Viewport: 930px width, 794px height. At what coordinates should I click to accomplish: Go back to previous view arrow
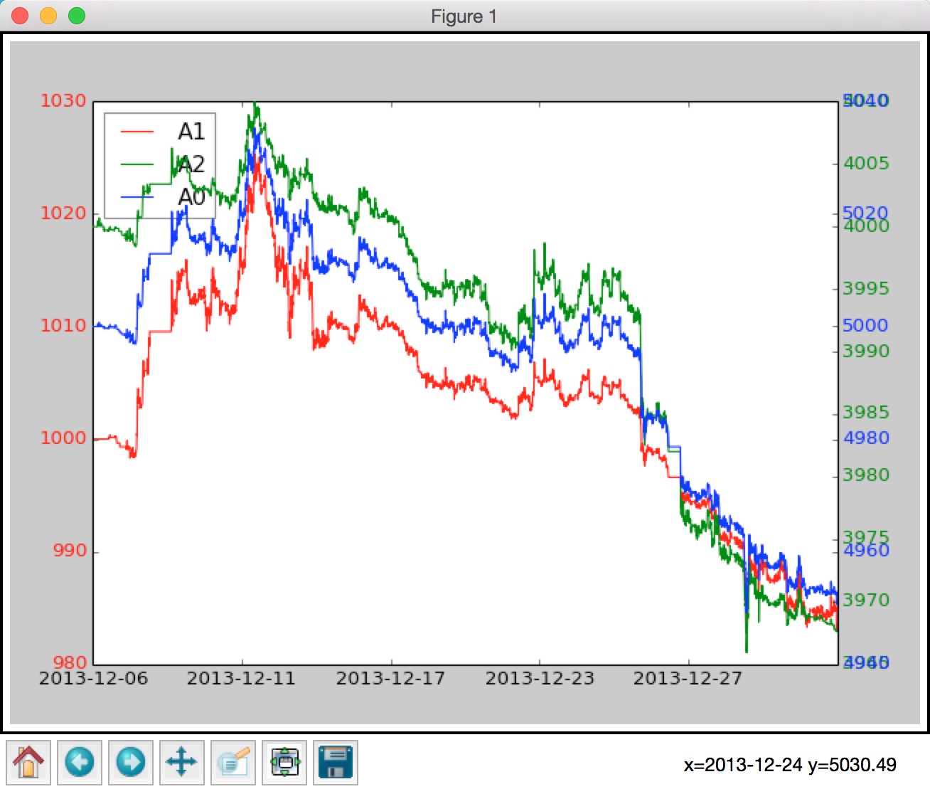coord(80,762)
